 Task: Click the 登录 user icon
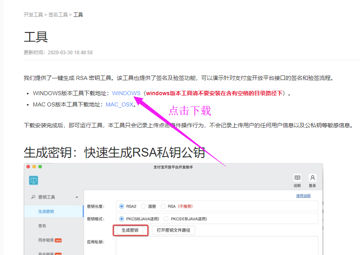(312, 178)
